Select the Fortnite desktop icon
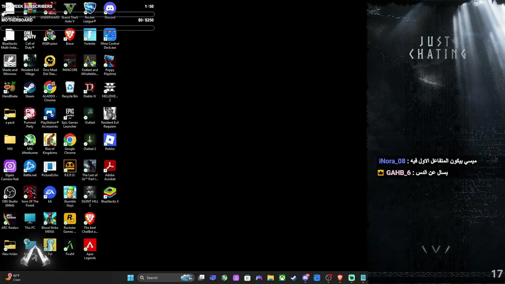505x284 pixels. click(x=90, y=37)
